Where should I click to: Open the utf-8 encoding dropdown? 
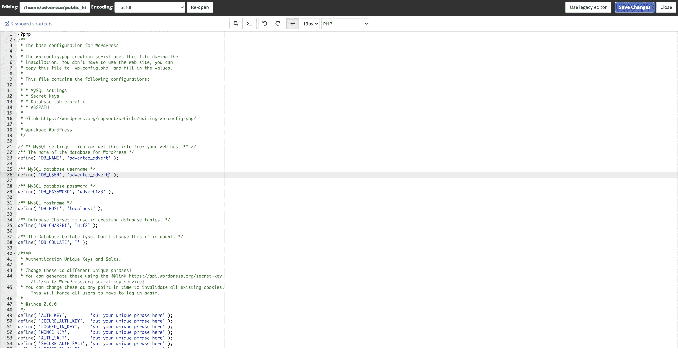150,7
